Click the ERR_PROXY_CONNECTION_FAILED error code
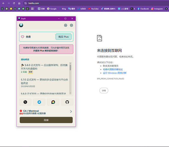 pyautogui.click(x=110, y=79)
